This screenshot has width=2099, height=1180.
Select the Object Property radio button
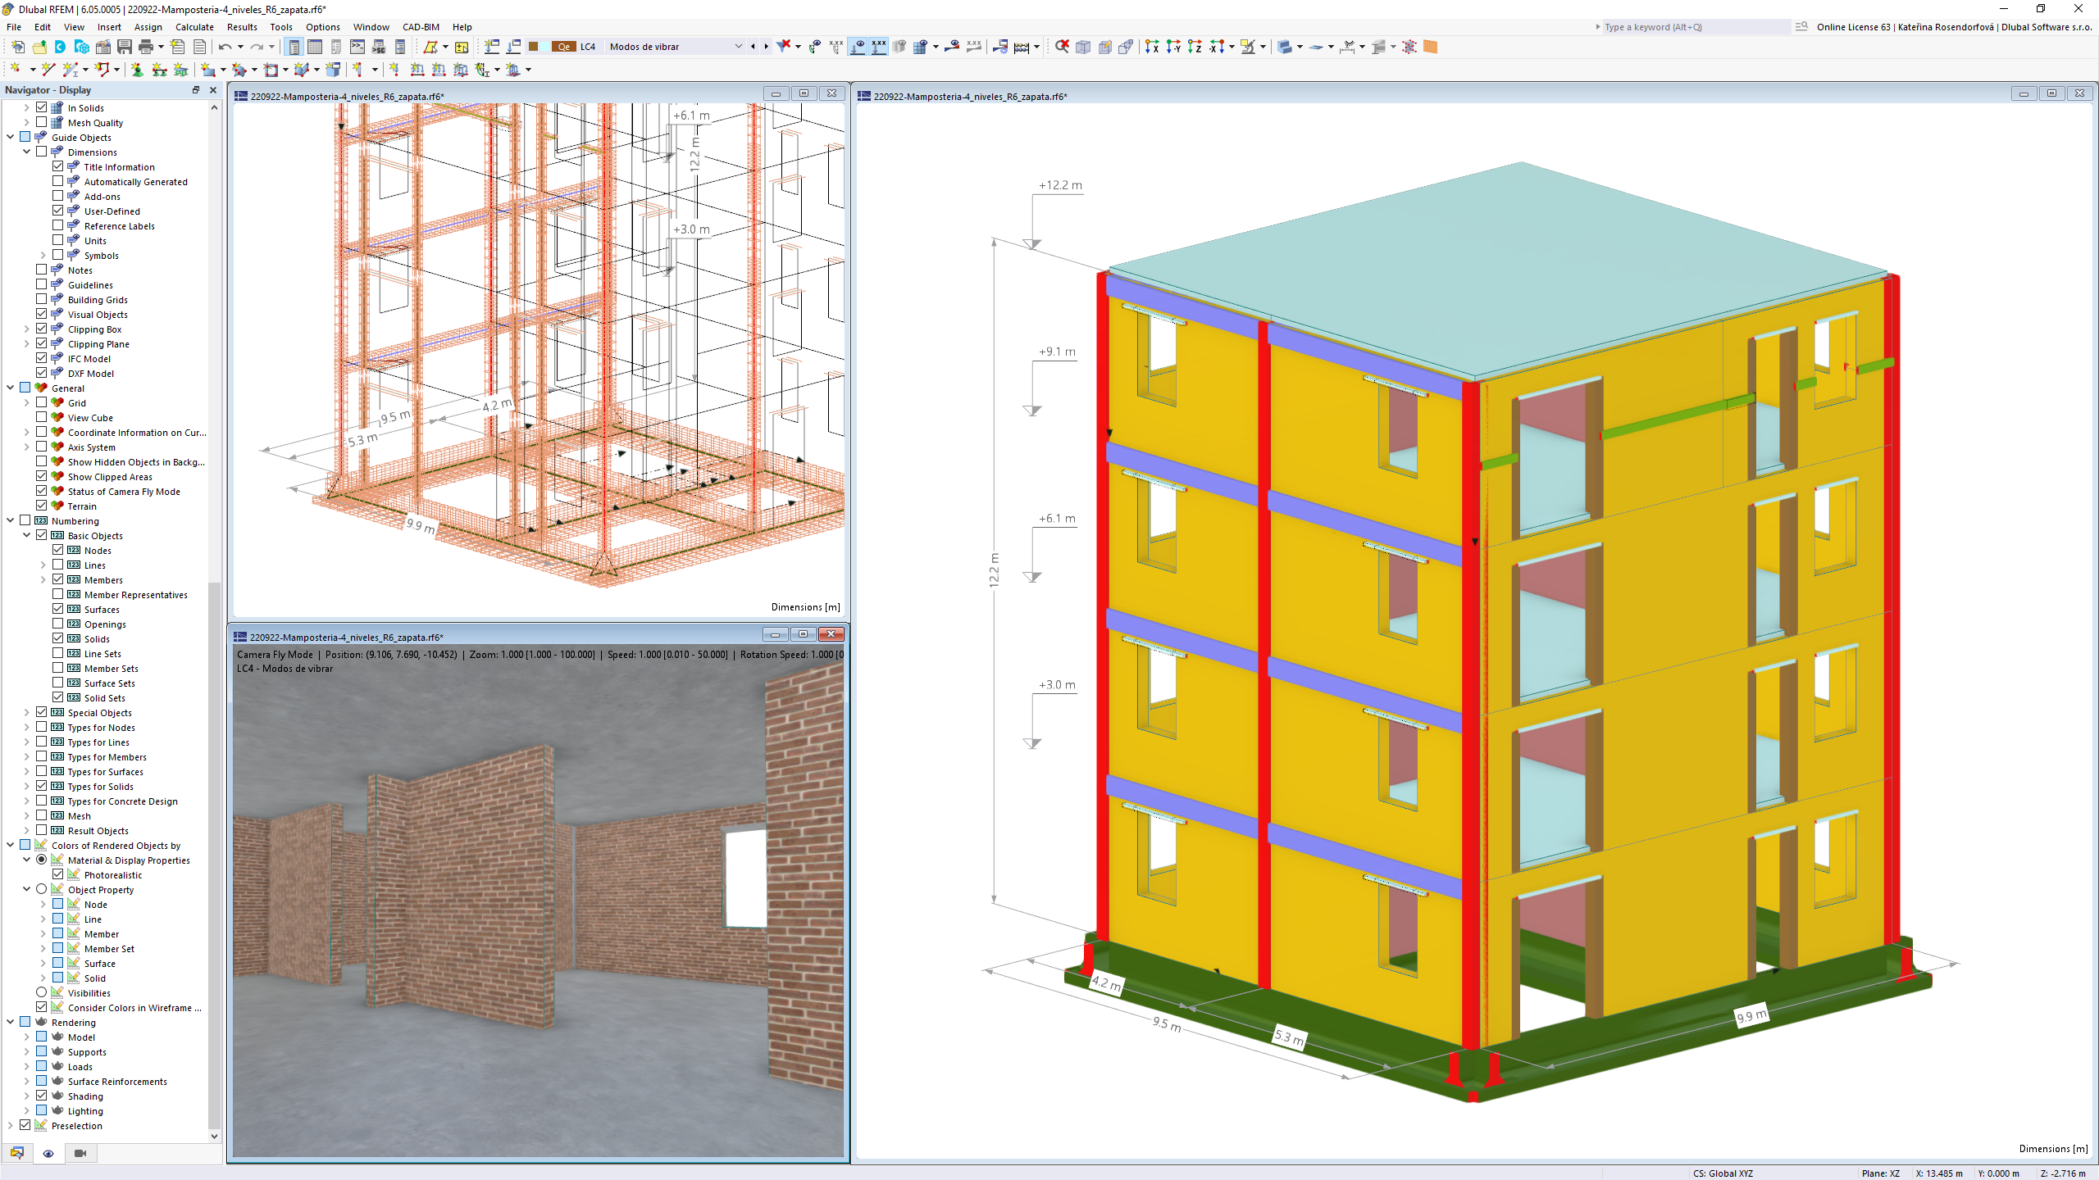42,888
